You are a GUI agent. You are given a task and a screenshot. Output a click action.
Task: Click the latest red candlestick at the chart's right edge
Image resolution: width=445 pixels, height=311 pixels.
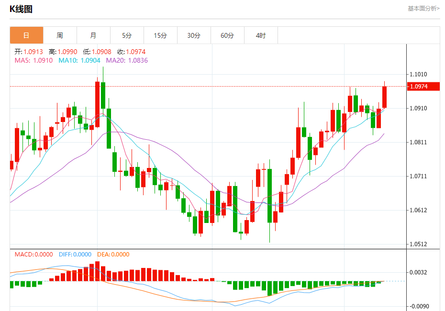coord(385,97)
